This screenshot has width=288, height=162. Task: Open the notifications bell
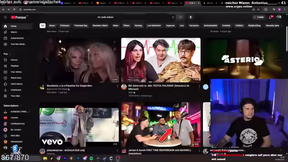[x=270, y=17]
